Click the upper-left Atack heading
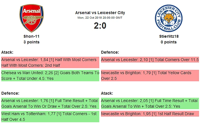The width and height of the screenshot is (200, 131). (x=7, y=52)
